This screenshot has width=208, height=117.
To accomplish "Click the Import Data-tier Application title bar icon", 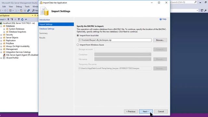I will coord(41,3).
